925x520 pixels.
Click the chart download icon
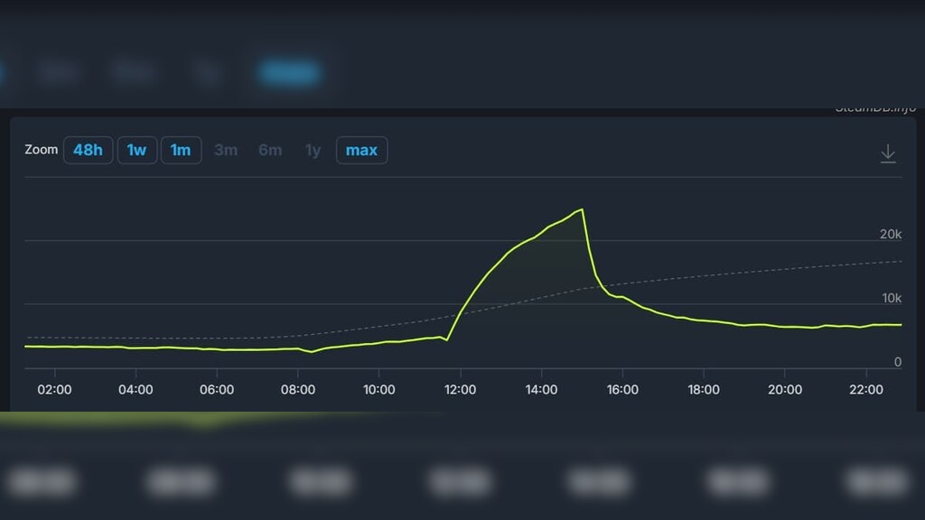coord(888,153)
